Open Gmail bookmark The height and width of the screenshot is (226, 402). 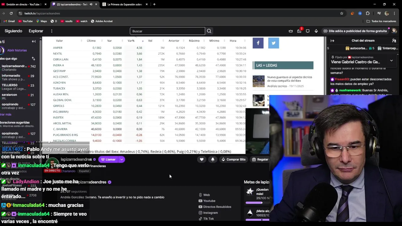click(x=9, y=21)
